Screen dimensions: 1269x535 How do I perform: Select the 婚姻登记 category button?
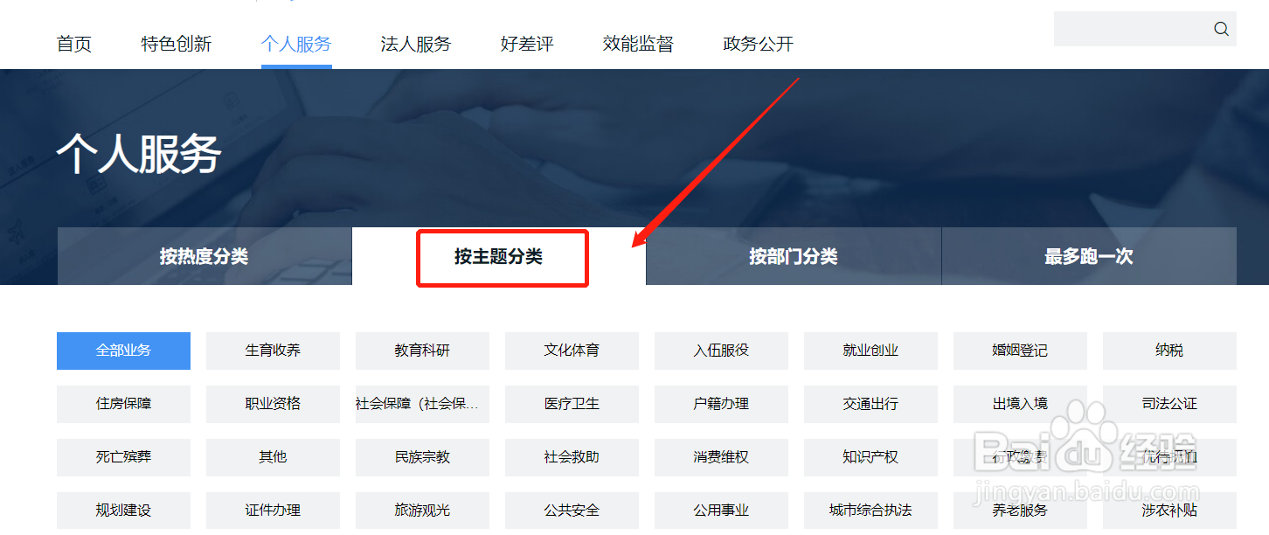[1020, 351]
